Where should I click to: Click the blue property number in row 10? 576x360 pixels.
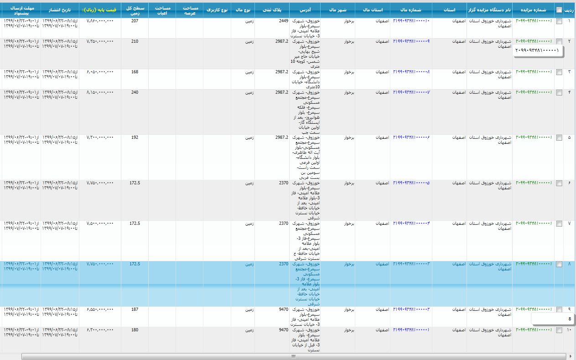coord(411,330)
